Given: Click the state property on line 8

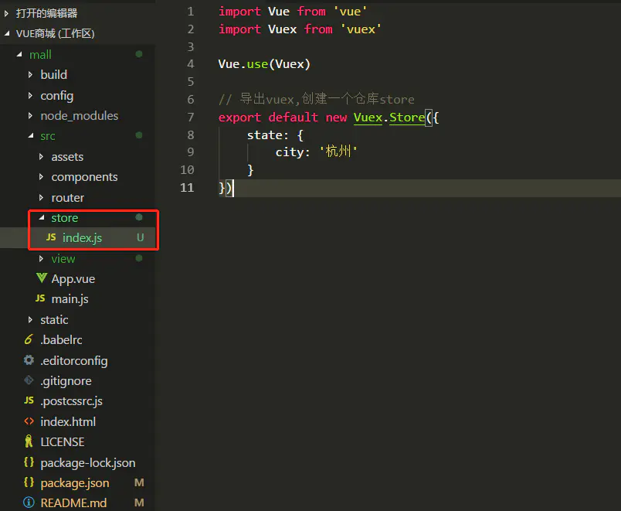Looking at the screenshot, I should point(265,135).
